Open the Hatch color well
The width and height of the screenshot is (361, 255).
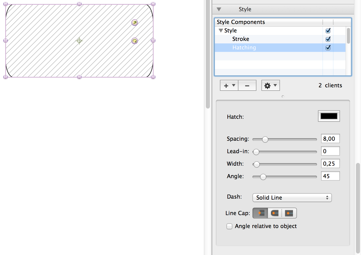(329, 116)
